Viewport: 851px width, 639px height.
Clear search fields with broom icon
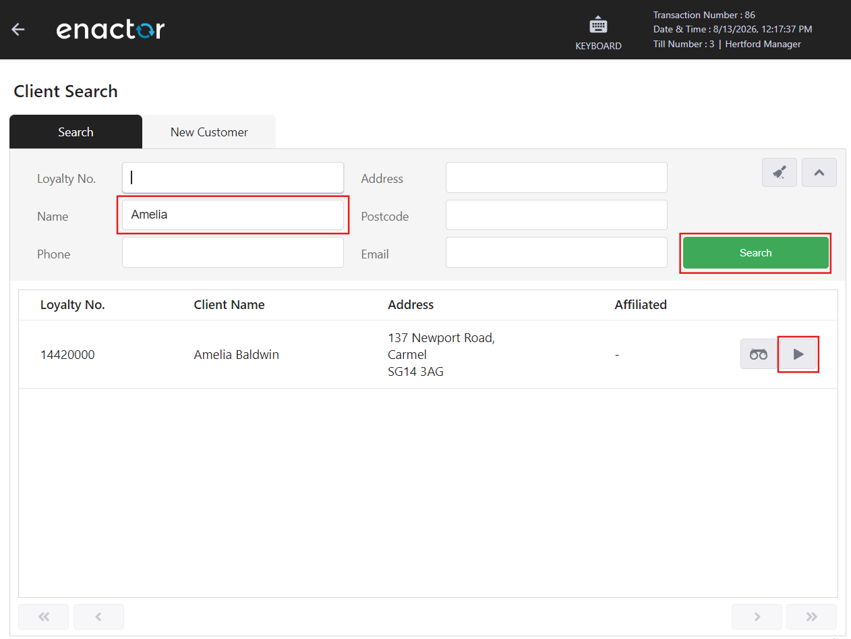click(x=780, y=173)
